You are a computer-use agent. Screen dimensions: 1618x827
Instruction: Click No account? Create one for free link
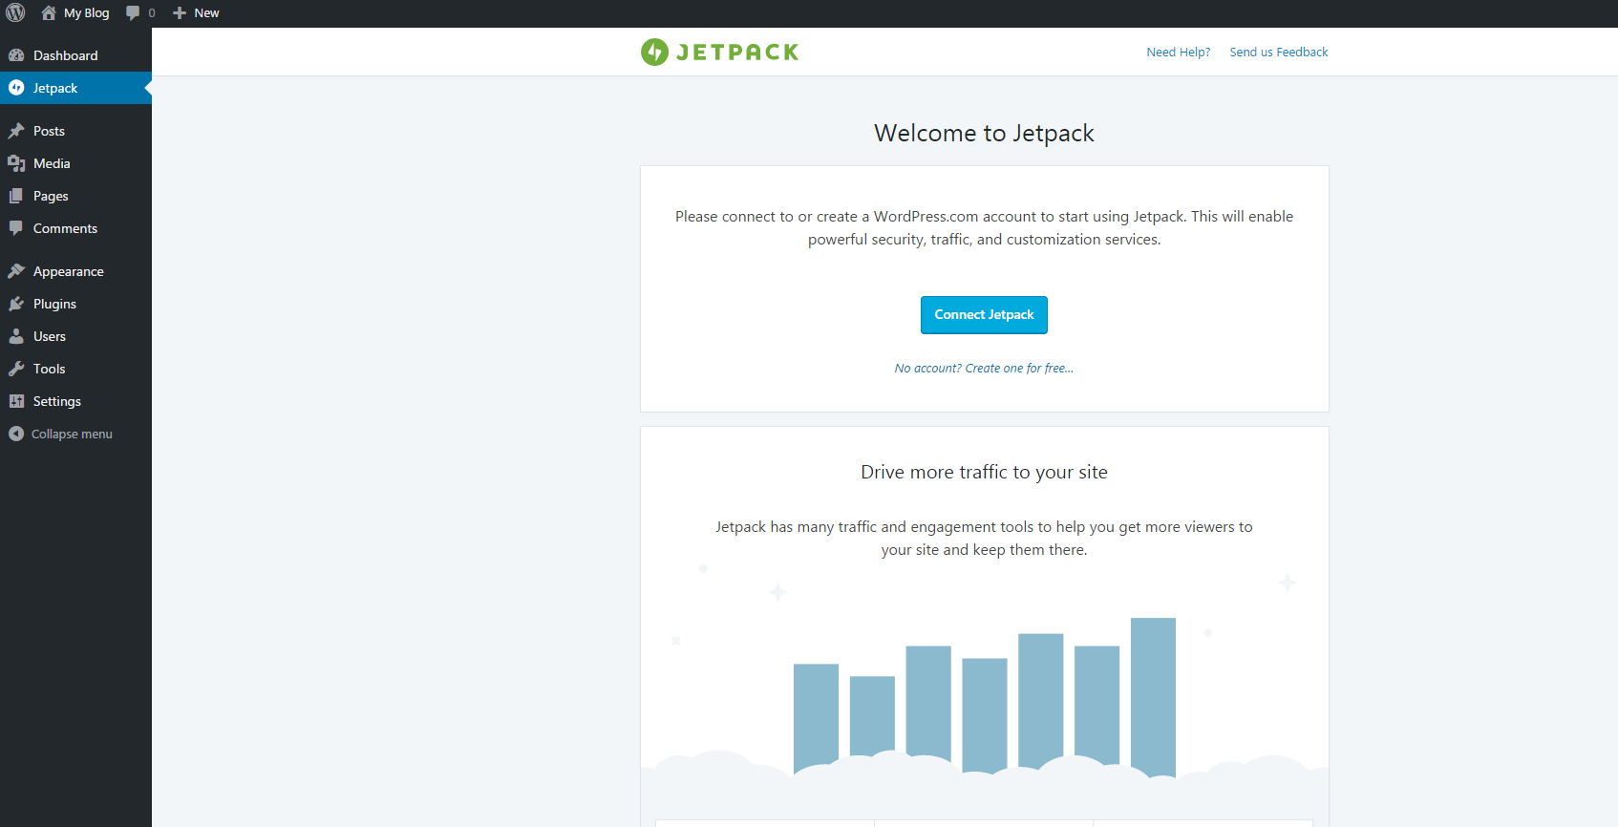(x=984, y=368)
